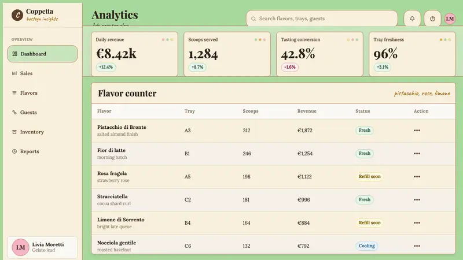Open the Reports section
This screenshot has height=260, width=463.
point(42,151)
